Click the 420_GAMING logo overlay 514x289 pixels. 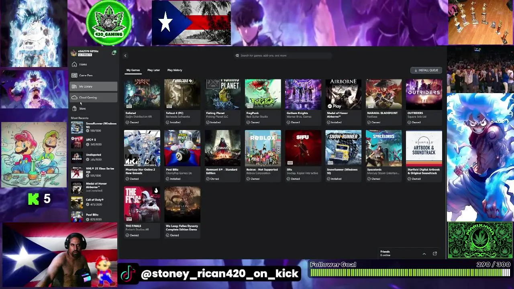(108, 23)
